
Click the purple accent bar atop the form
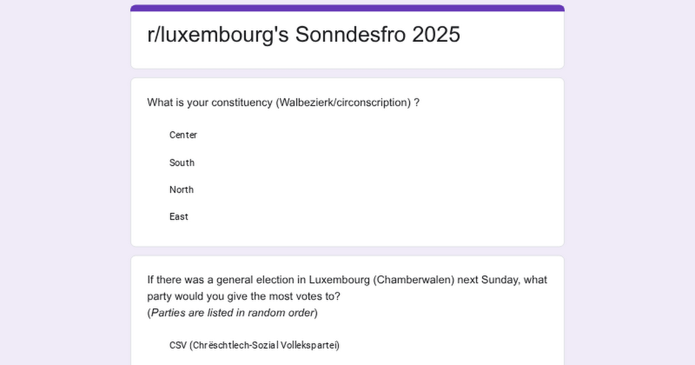(348, 8)
